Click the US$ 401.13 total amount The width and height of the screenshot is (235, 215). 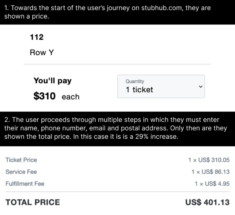207,202
